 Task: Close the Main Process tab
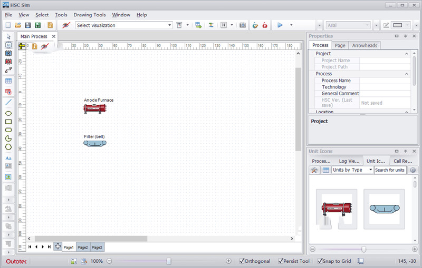54,36
